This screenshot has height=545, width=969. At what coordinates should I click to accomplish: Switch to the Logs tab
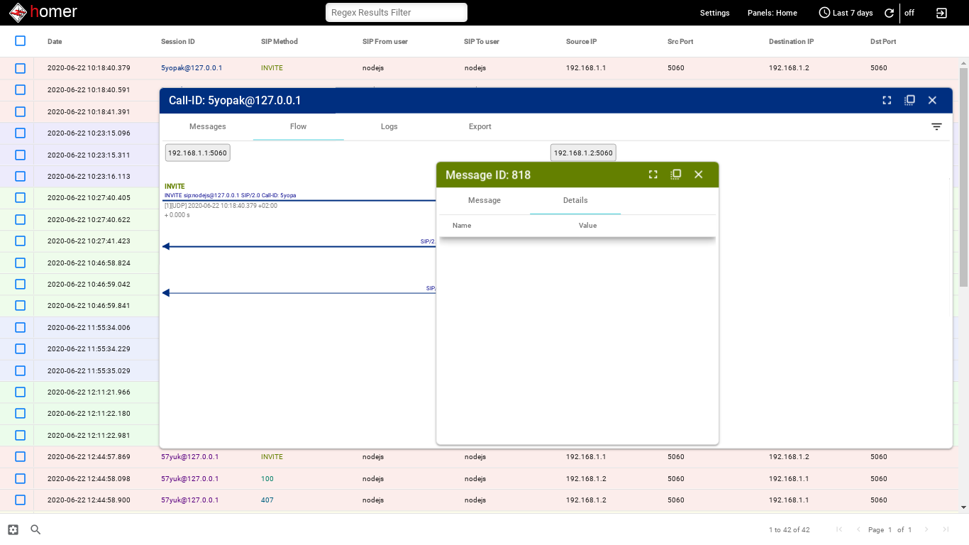[x=389, y=126]
